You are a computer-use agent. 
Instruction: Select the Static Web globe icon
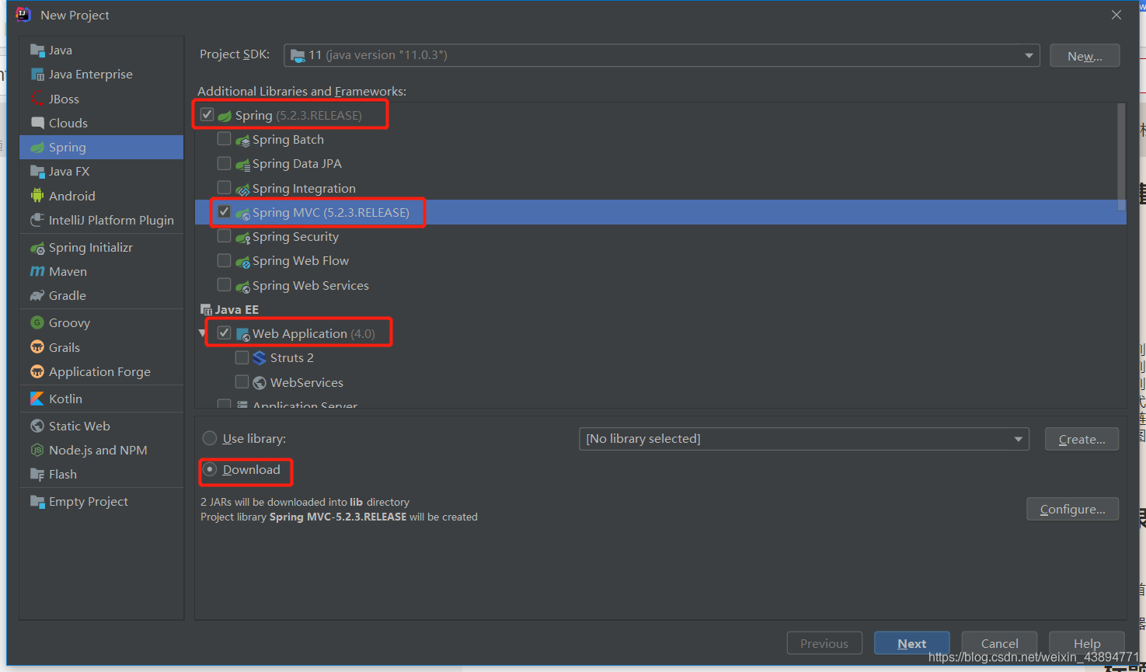(37, 426)
